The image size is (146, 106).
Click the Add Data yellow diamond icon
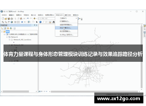[34, 18]
